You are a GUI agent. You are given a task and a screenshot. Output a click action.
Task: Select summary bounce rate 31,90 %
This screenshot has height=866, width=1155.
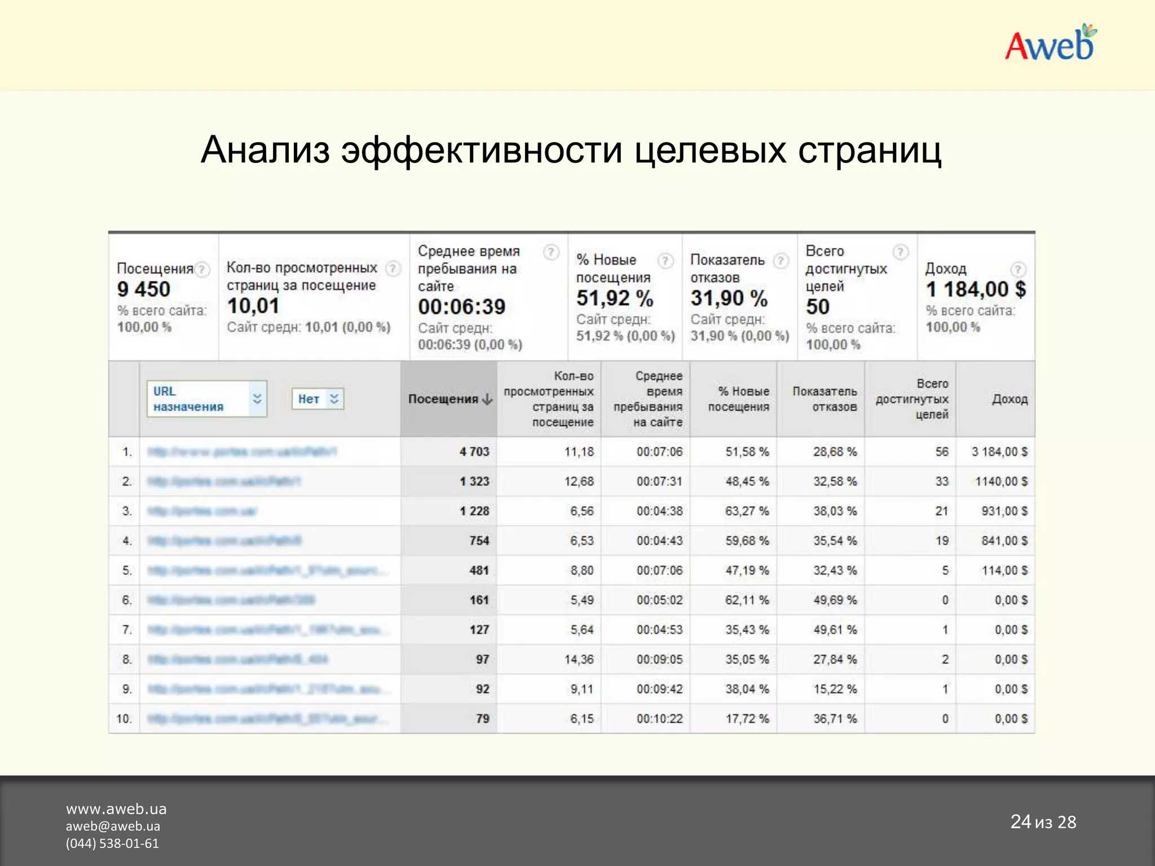pyautogui.click(x=729, y=298)
